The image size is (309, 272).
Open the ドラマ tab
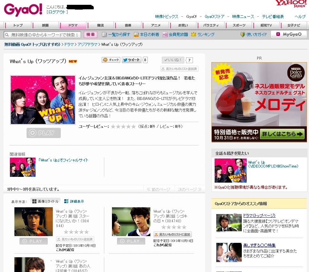(73, 25)
